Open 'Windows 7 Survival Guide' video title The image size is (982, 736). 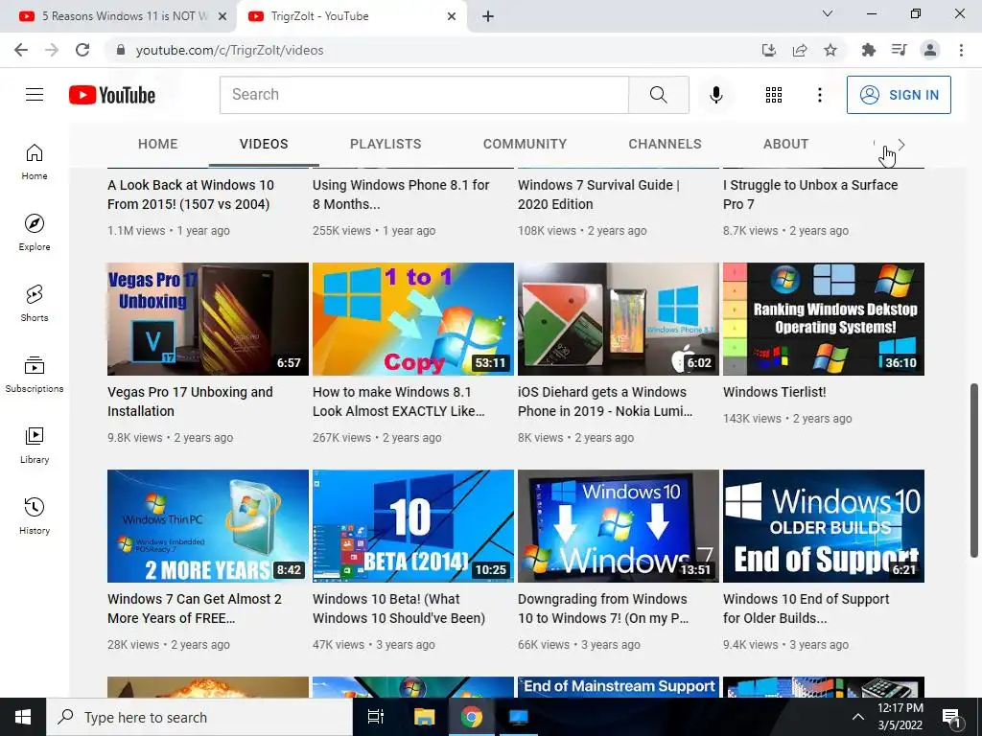point(598,195)
